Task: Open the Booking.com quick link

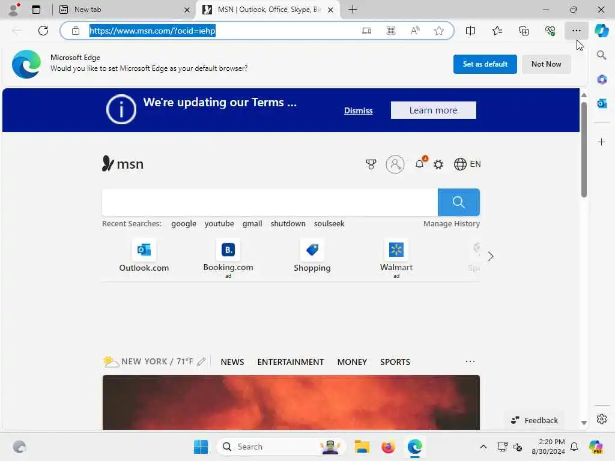Action: [x=228, y=258]
